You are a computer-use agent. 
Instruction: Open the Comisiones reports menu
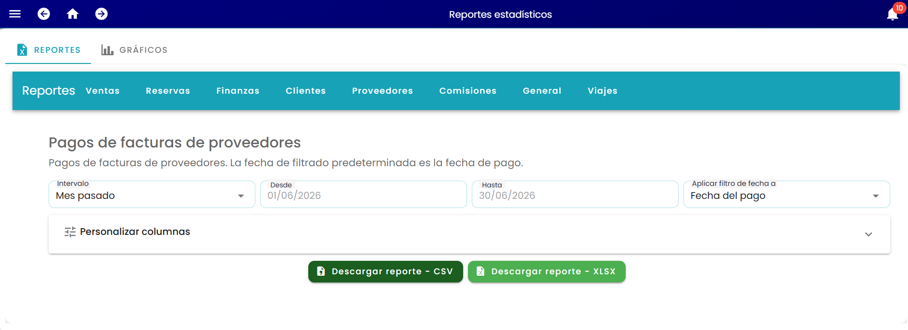(468, 91)
